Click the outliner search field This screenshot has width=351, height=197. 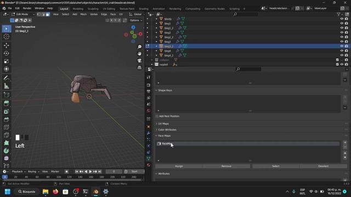[x=246, y=14]
